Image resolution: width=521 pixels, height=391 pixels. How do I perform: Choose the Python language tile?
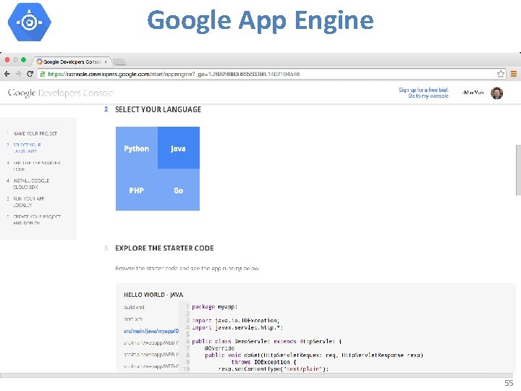[x=137, y=148]
